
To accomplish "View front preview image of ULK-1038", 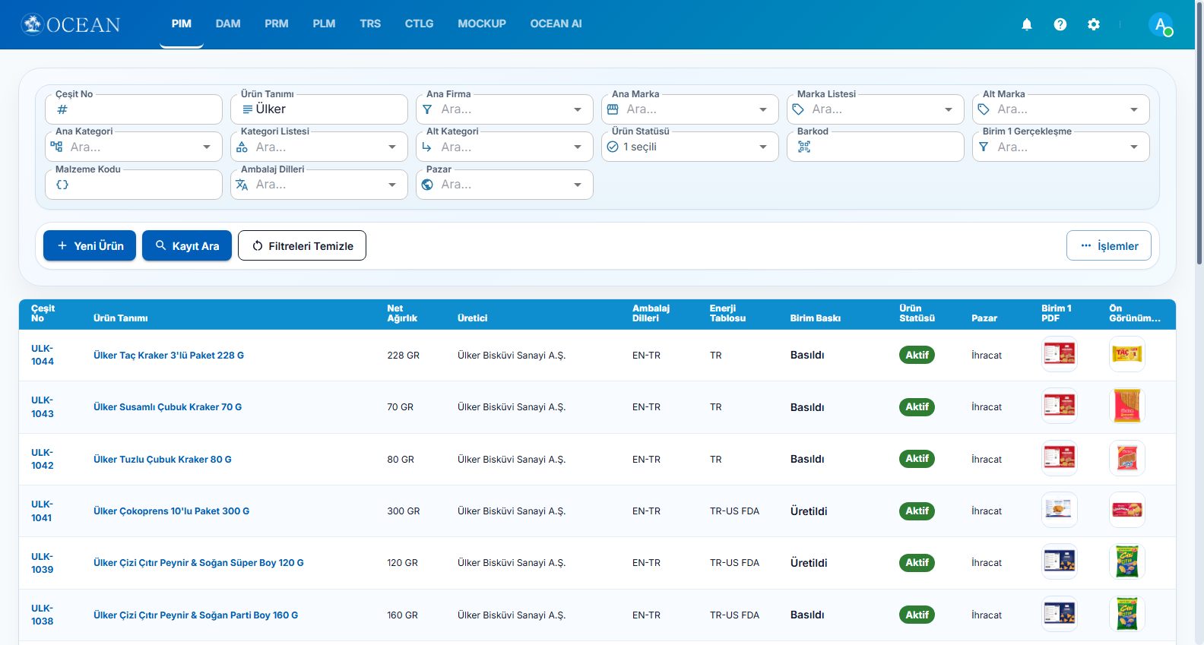I will click(x=1126, y=614).
